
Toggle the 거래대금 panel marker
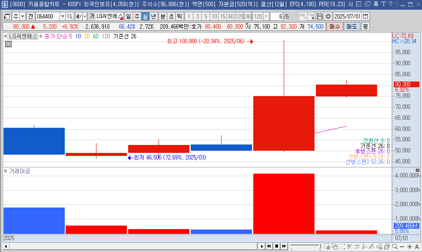point(5,171)
